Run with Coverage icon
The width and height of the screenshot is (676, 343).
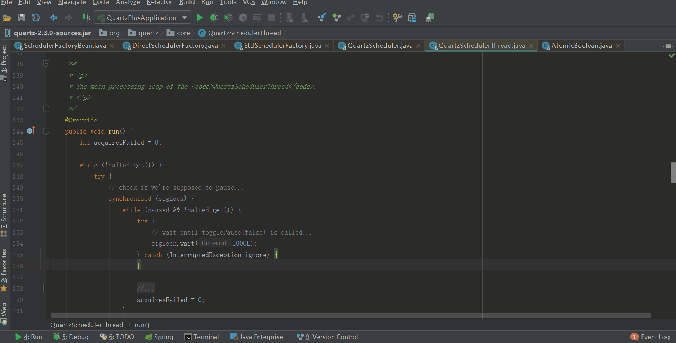point(228,18)
